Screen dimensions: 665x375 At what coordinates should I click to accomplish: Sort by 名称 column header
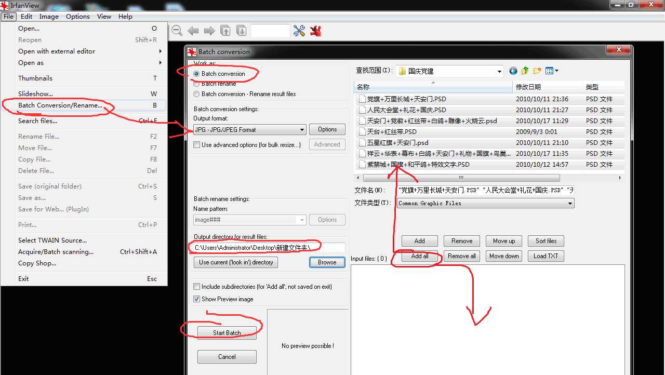pyautogui.click(x=434, y=87)
